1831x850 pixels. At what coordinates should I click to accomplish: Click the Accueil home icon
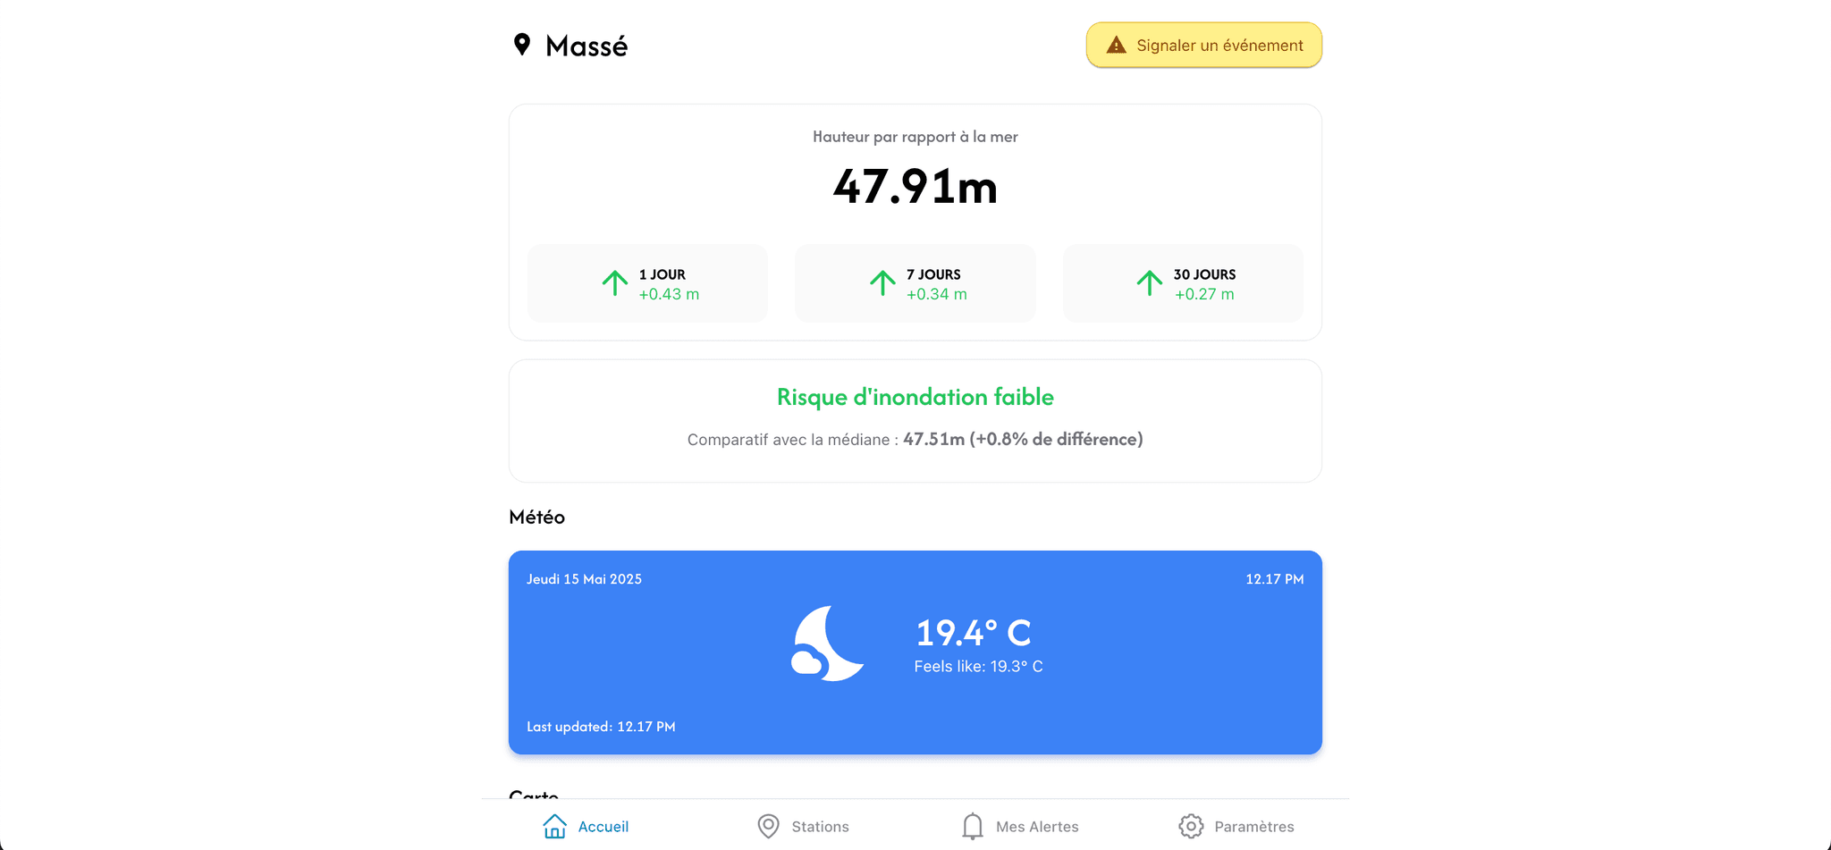[x=554, y=826]
